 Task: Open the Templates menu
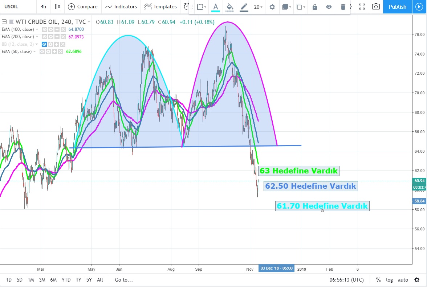[160, 7]
